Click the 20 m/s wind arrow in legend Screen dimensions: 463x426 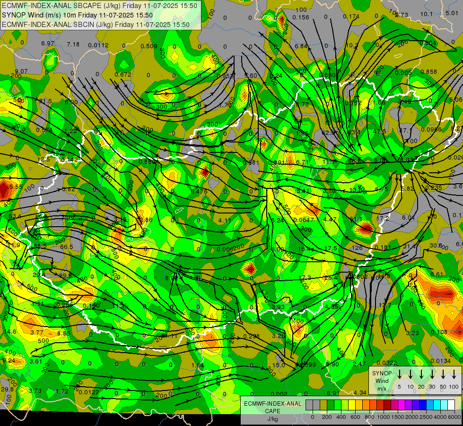click(421, 374)
